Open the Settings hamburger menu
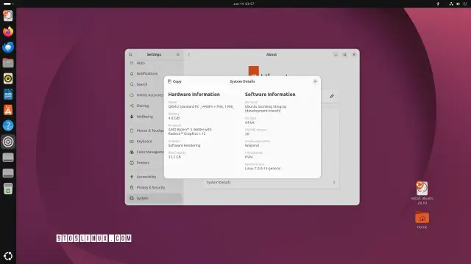Screen dimensions: 471x264 pos(178,54)
